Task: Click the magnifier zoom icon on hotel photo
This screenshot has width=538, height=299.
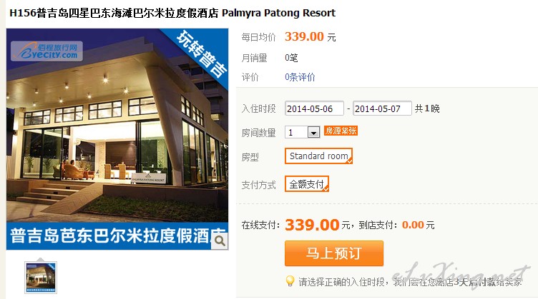Action: point(220,241)
